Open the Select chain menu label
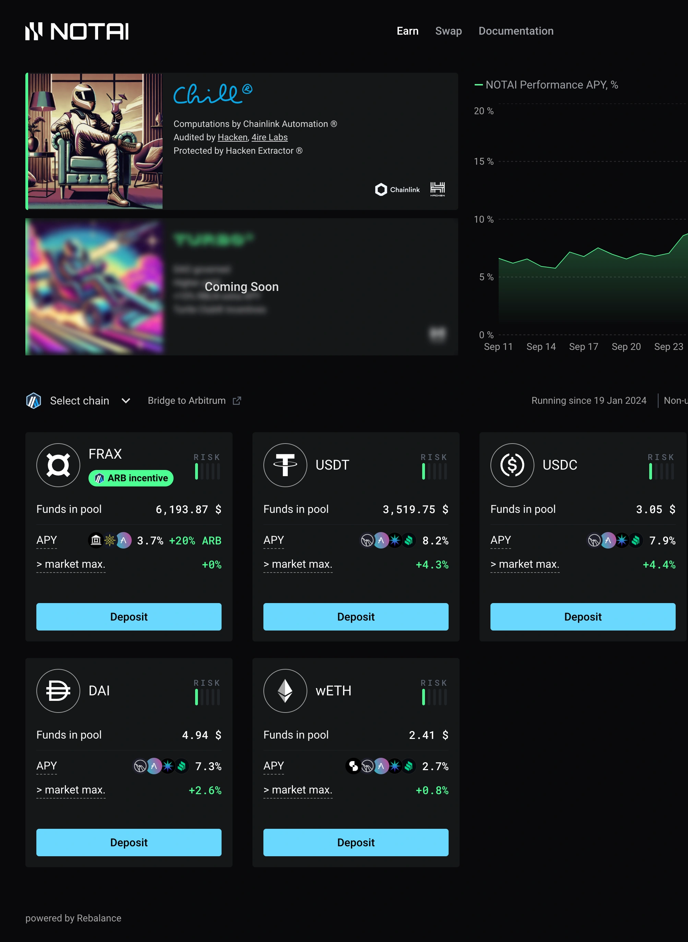The height and width of the screenshot is (942, 688). coord(80,401)
